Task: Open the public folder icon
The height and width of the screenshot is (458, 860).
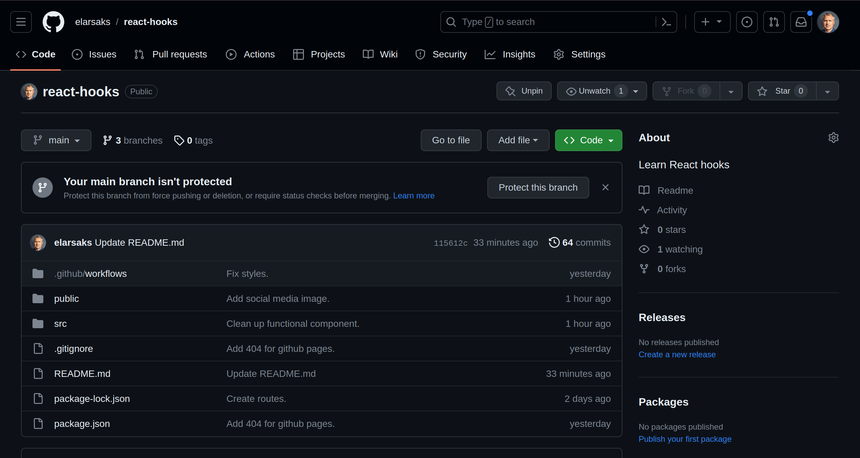Action: tap(38, 298)
